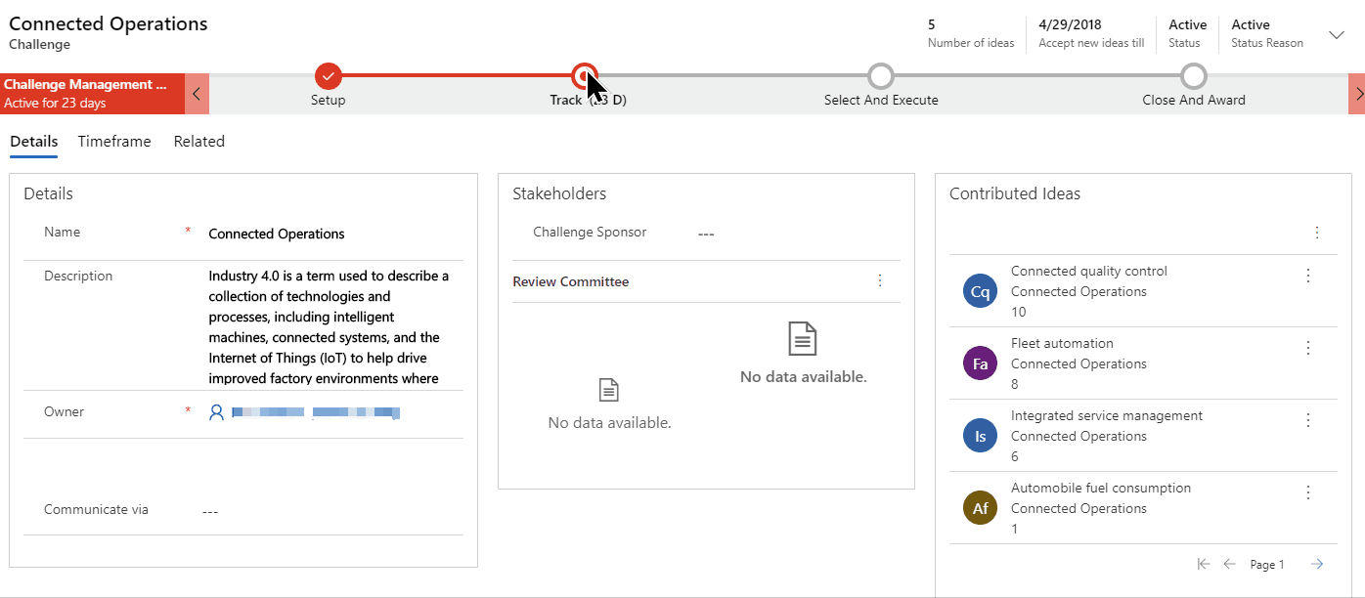Screen dimensions: 1365x598
Task: Select the Select And Execute stage
Action: (881, 76)
